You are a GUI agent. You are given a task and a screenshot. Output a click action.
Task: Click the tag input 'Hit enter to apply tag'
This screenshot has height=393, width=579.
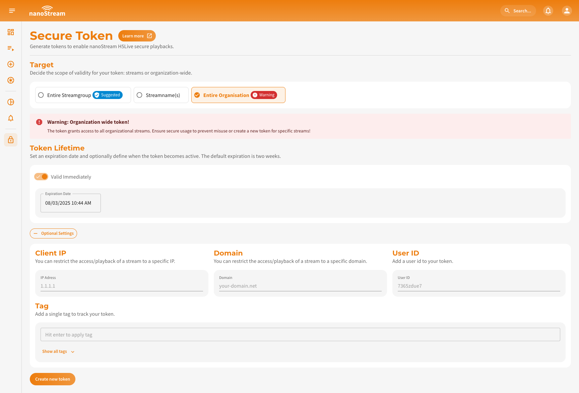(300, 334)
